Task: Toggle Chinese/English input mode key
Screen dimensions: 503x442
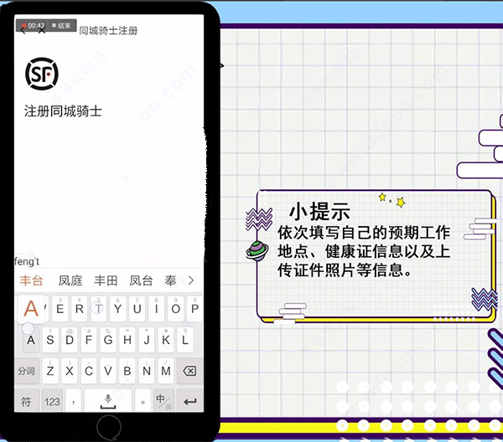Action: pos(164,401)
